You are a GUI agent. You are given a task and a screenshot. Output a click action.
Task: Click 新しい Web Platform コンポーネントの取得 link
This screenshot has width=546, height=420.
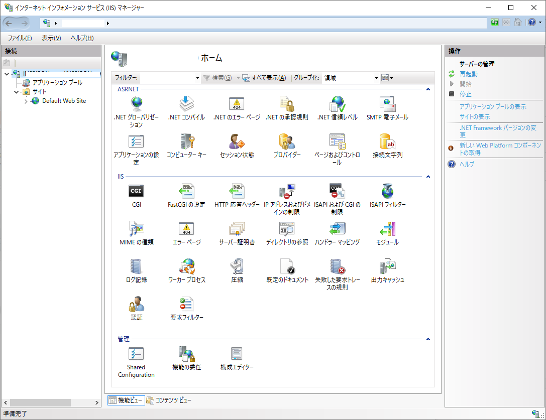click(500, 149)
